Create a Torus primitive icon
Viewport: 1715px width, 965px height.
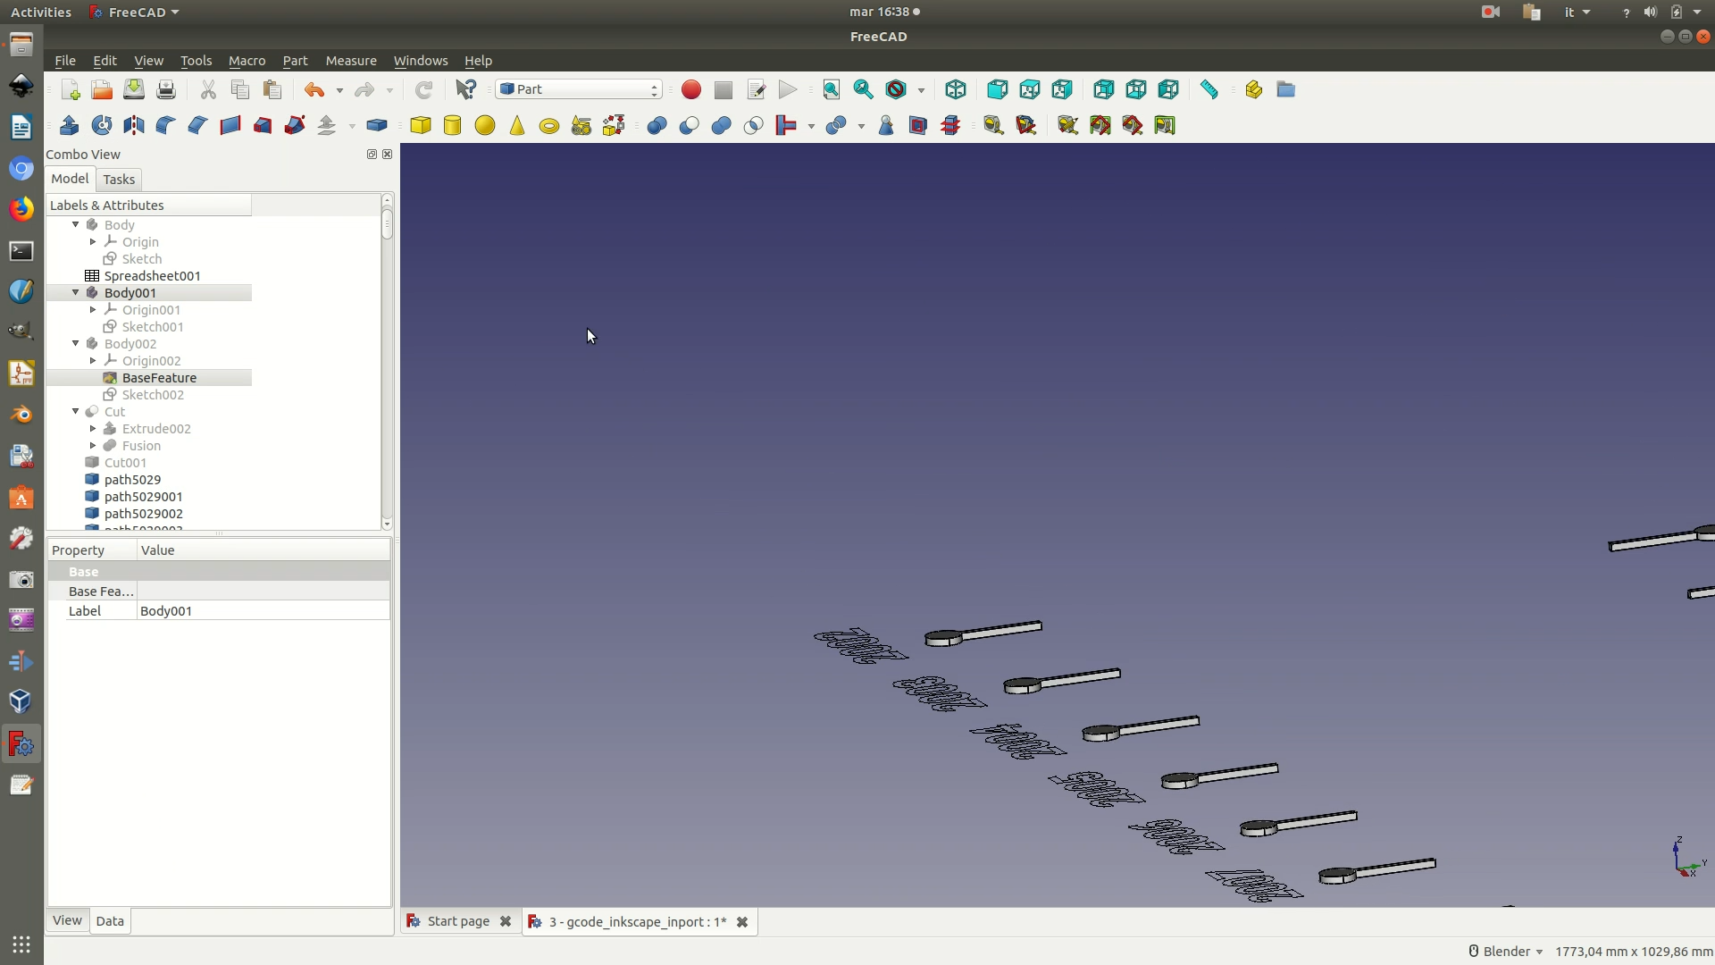(549, 125)
